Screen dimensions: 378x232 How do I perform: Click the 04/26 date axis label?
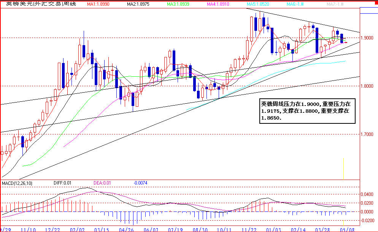127,230
